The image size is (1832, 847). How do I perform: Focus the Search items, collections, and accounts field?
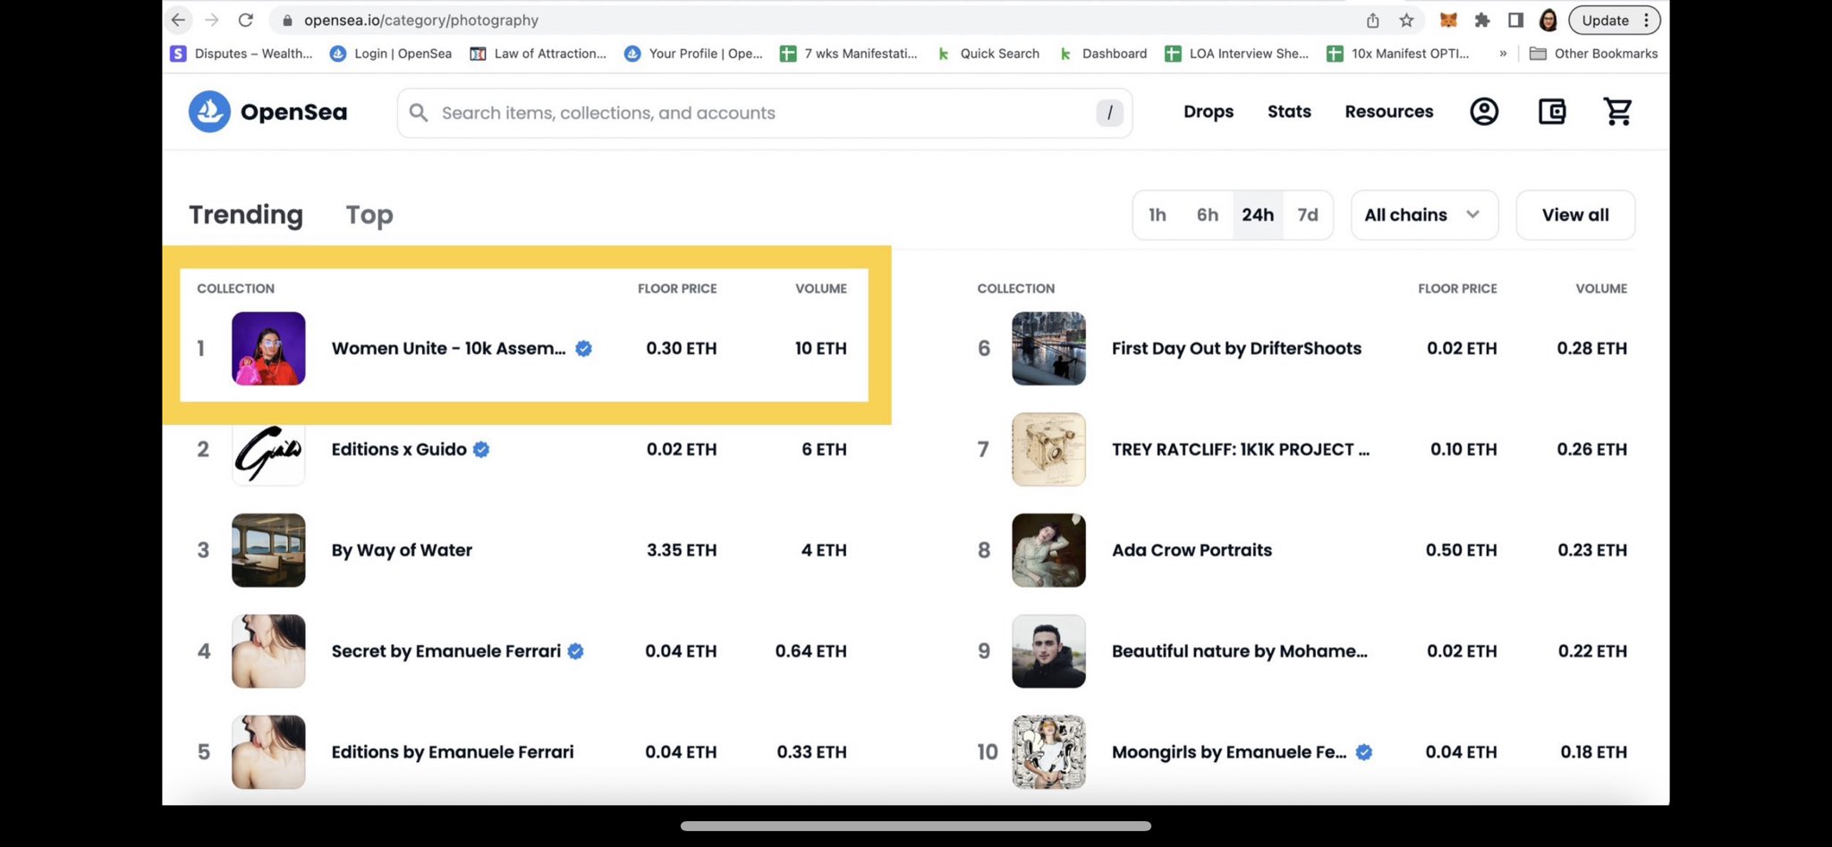click(x=765, y=113)
